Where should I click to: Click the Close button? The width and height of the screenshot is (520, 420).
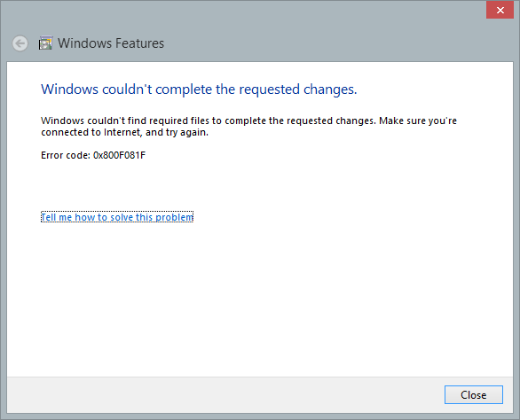(x=474, y=394)
